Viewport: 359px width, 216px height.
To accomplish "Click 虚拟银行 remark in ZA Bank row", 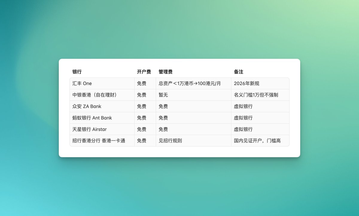I will point(243,107).
